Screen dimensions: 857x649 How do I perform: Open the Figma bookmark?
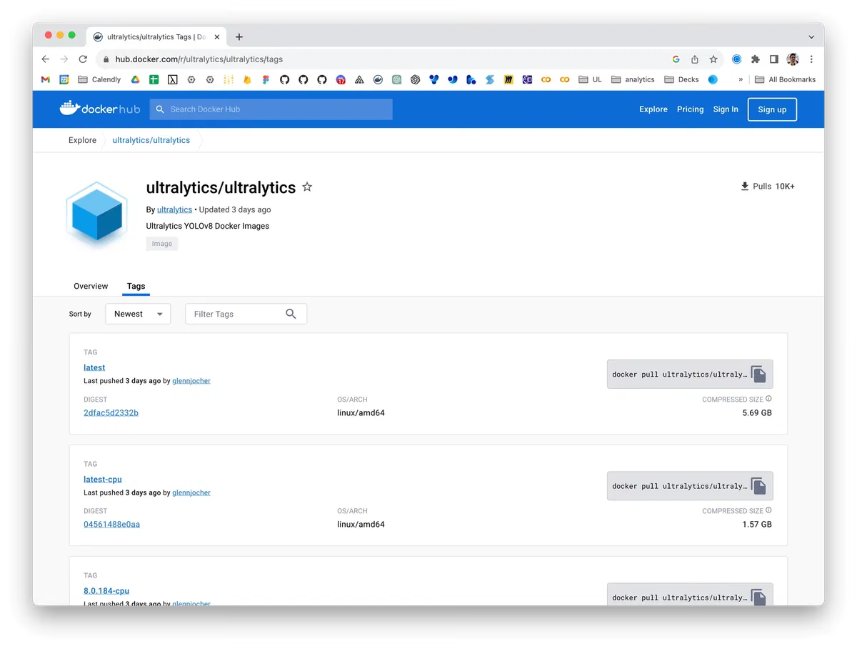[266, 79]
